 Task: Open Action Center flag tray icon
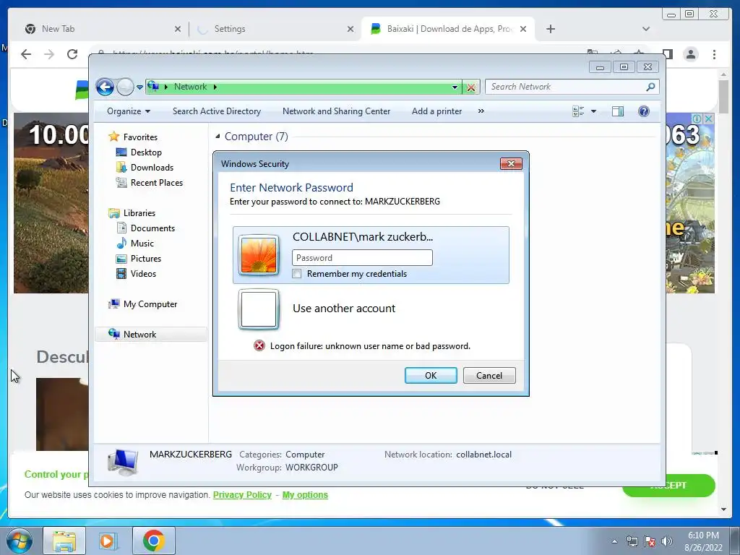[650, 541]
